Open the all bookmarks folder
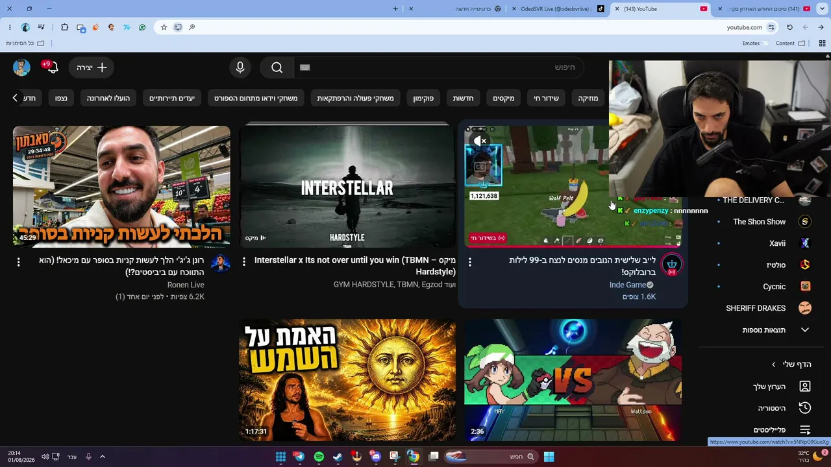 pyautogui.click(x=25, y=43)
